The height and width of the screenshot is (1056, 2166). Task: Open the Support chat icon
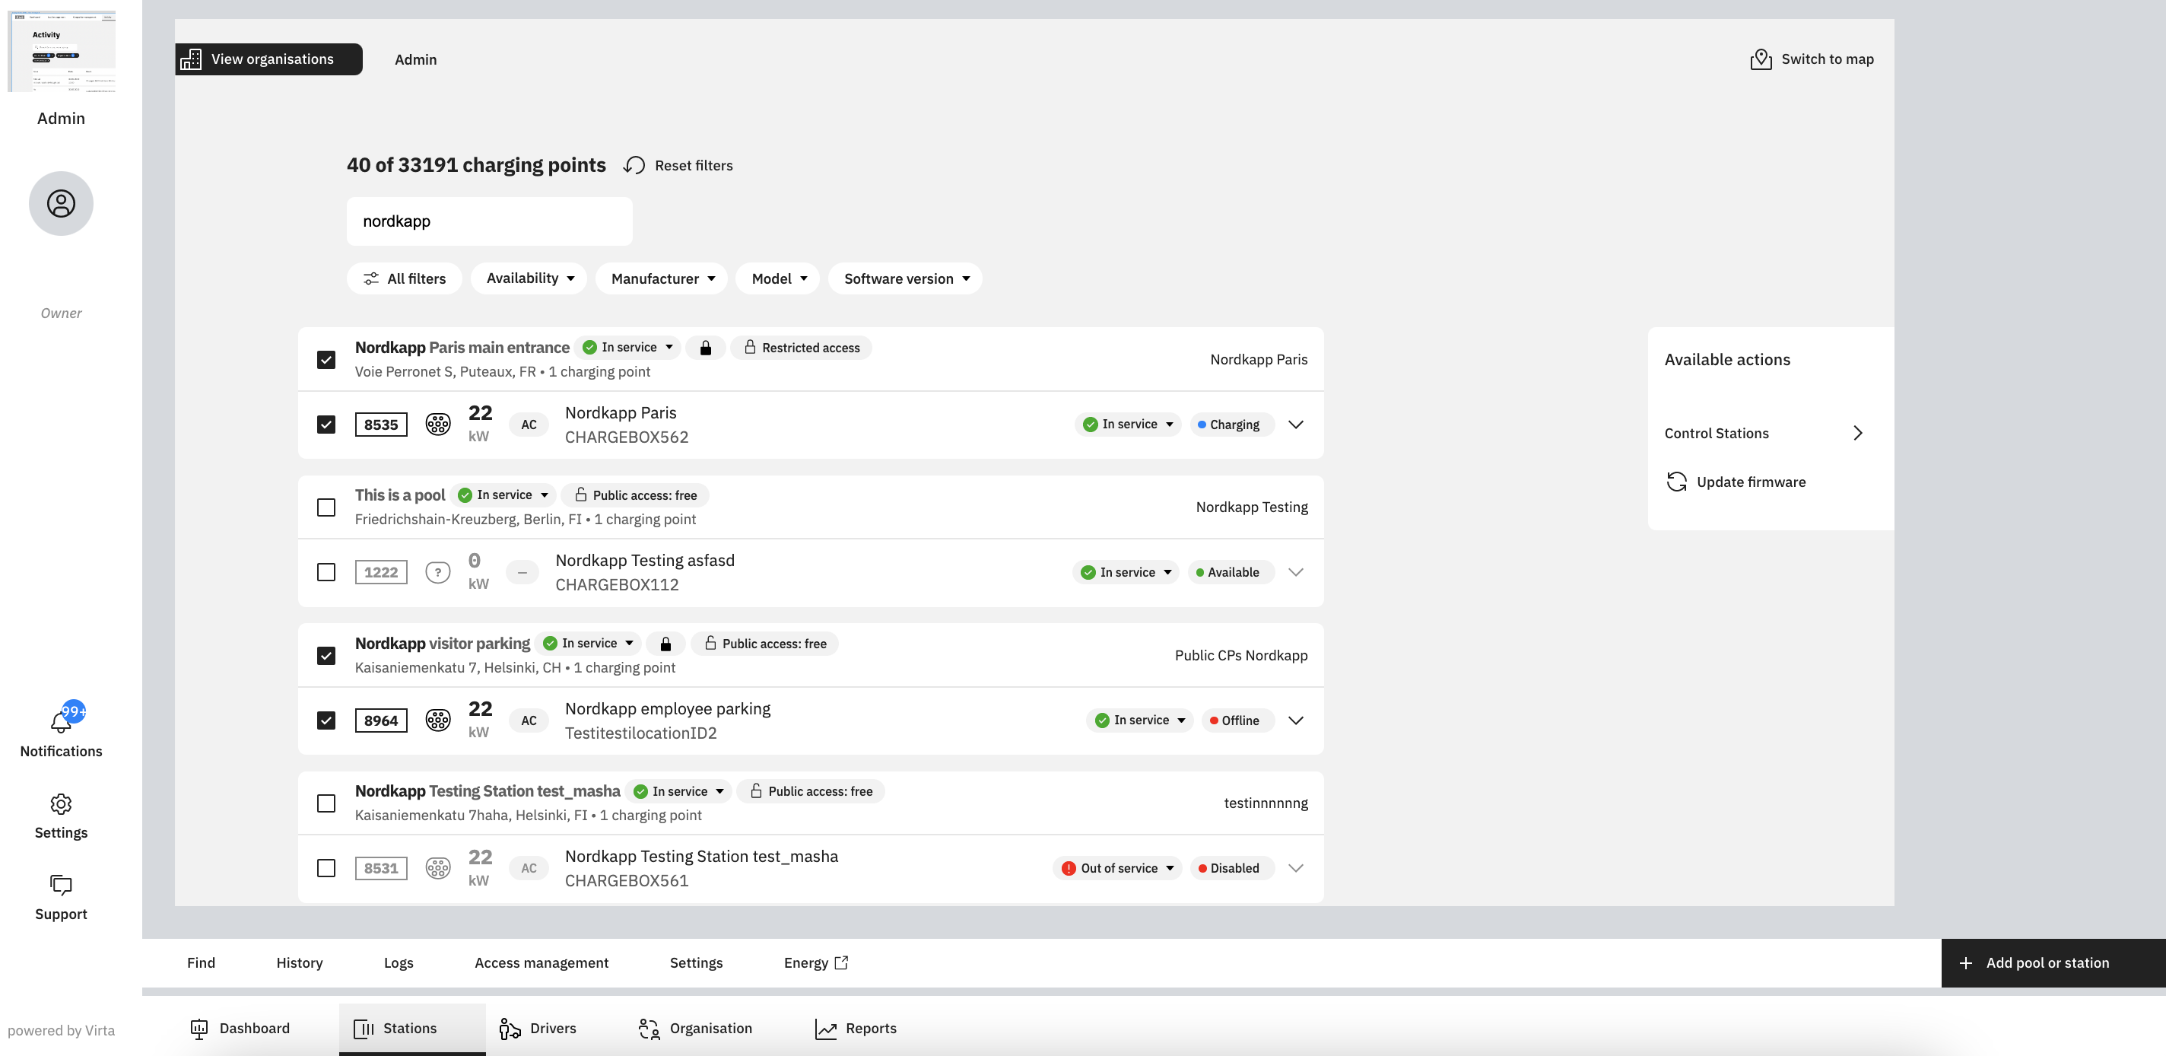point(61,885)
